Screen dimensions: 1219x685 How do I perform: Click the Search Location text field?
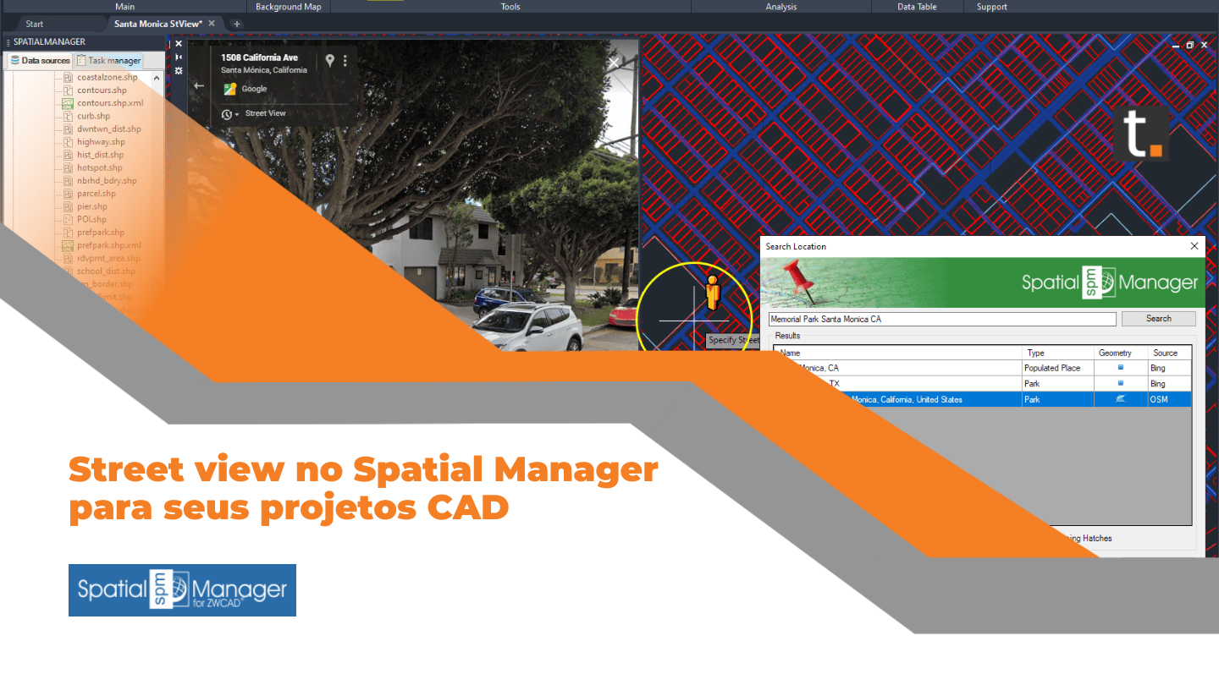click(942, 319)
